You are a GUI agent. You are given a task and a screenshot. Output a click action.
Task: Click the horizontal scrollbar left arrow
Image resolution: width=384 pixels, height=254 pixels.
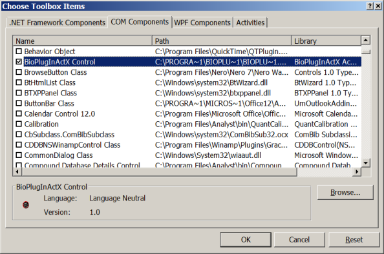coord(17,171)
